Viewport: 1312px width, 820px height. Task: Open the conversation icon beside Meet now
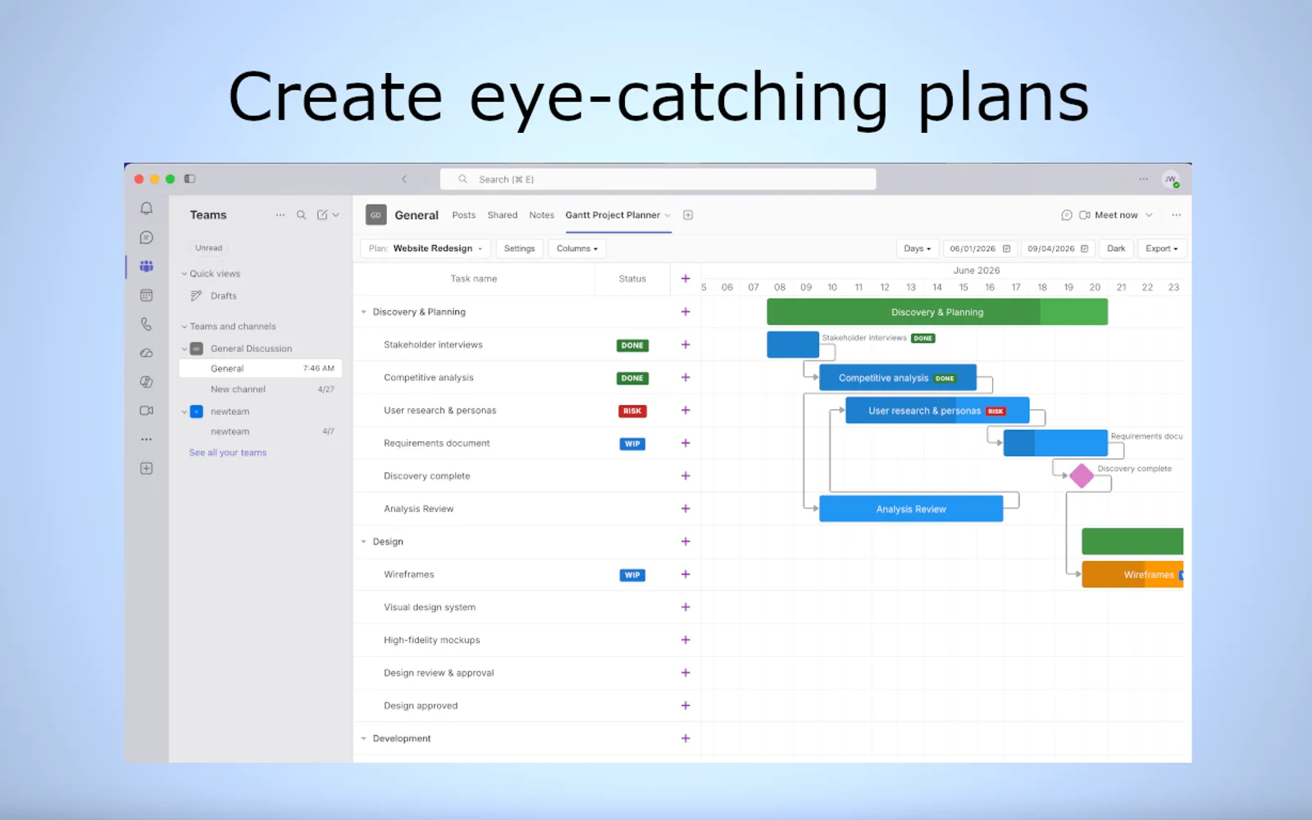1066,215
